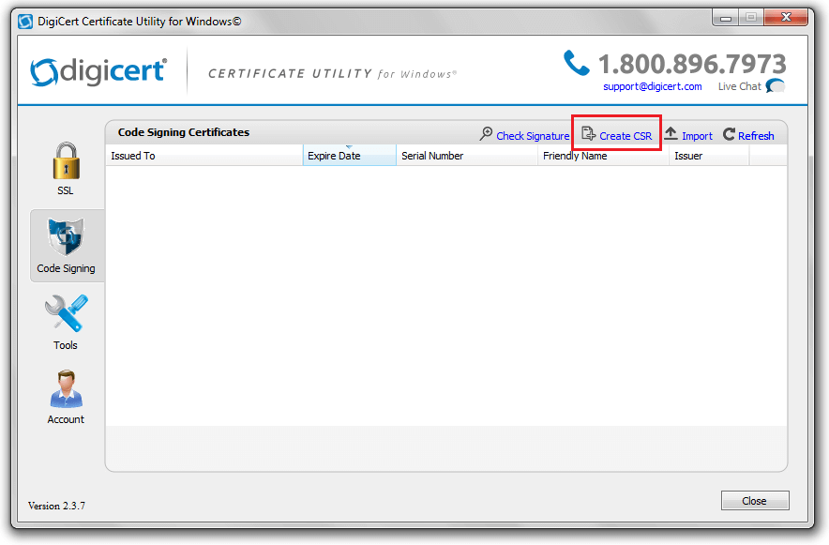Click the 1.800.896.7973 phone number

coord(692,65)
